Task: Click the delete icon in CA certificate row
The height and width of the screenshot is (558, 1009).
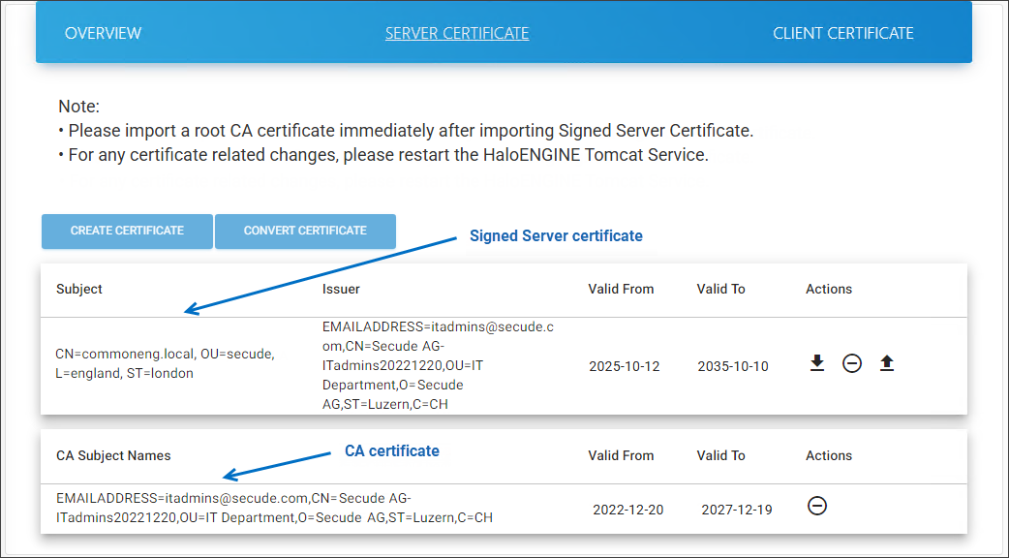Action: (818, 507)
